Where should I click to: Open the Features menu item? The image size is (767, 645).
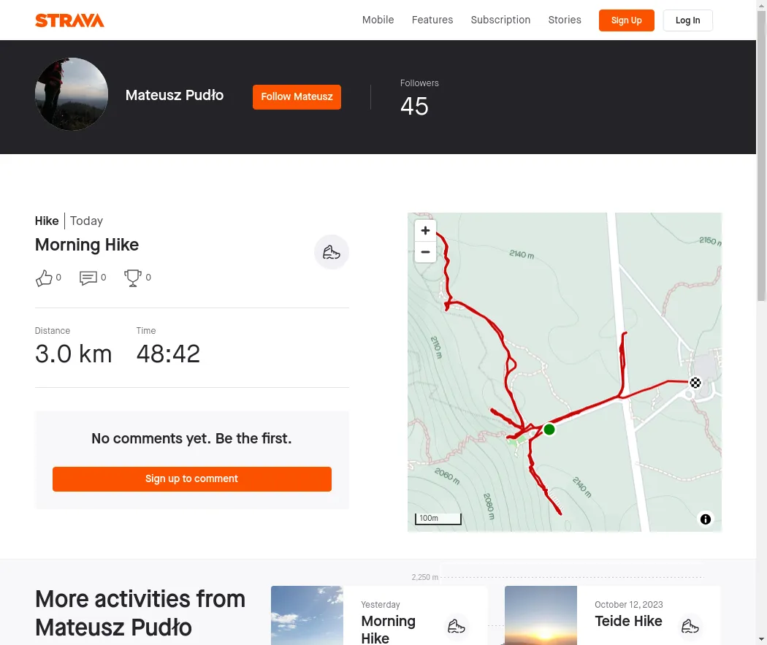coord(432,20)
